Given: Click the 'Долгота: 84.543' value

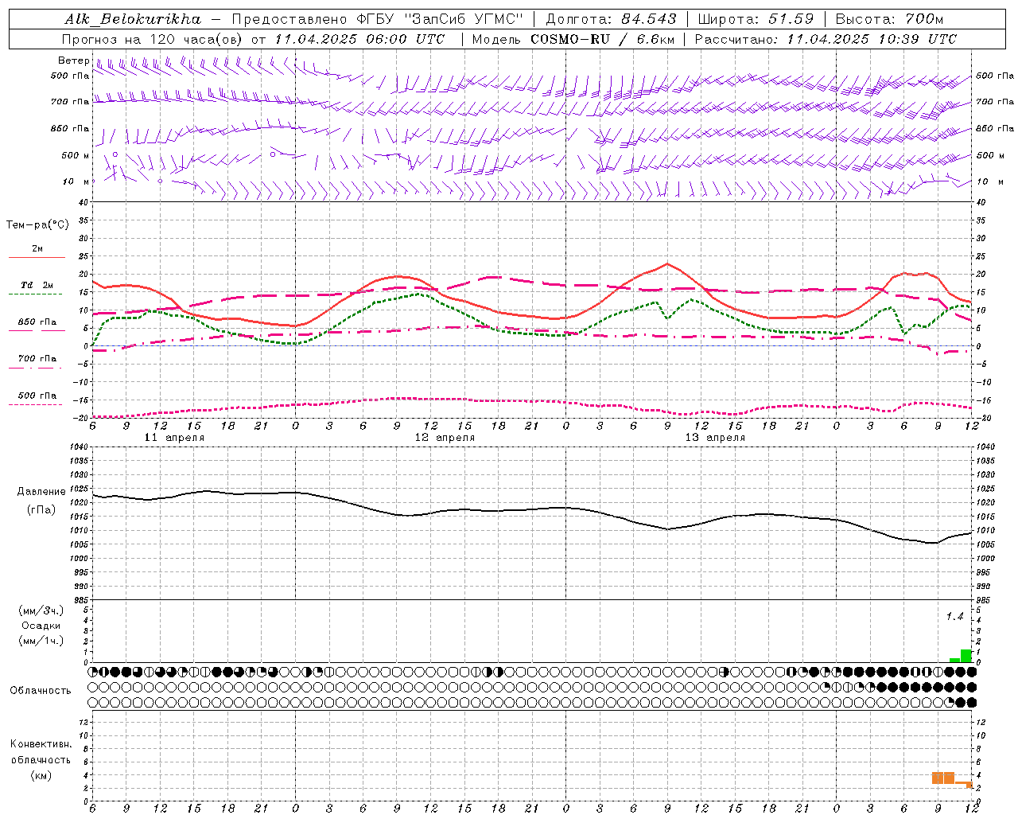Looking at the screenshot, I should tap(611, 19).
